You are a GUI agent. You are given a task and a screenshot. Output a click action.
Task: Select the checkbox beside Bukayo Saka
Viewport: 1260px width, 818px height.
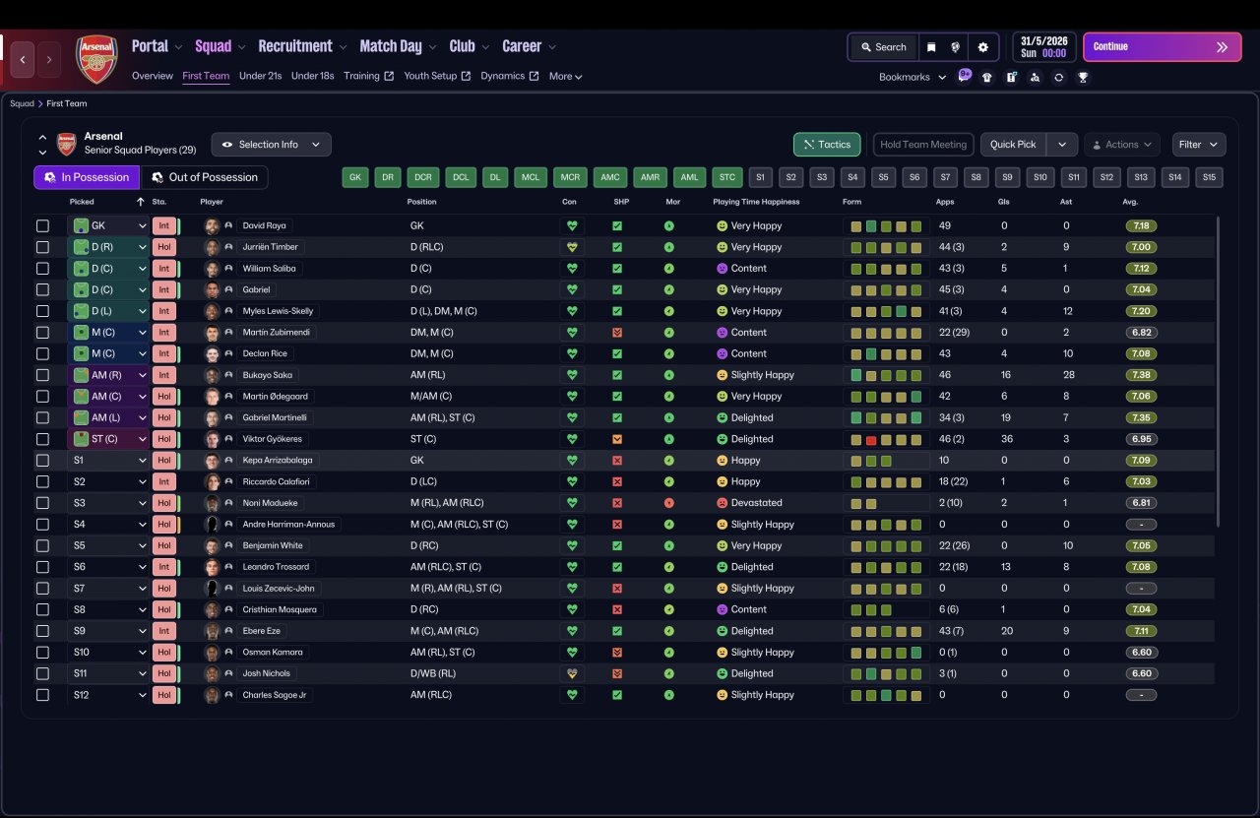tap(42, 375)
